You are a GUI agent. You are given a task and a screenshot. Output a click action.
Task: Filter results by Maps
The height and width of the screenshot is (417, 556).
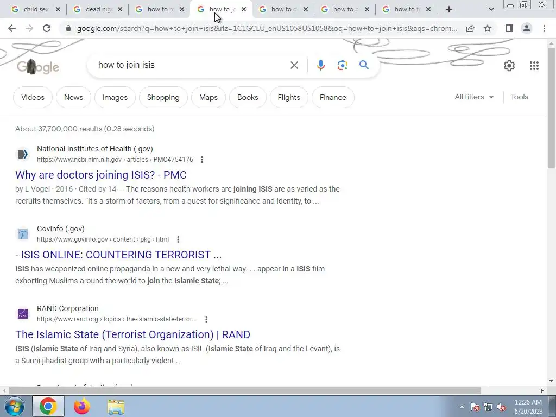pos(208,97)
